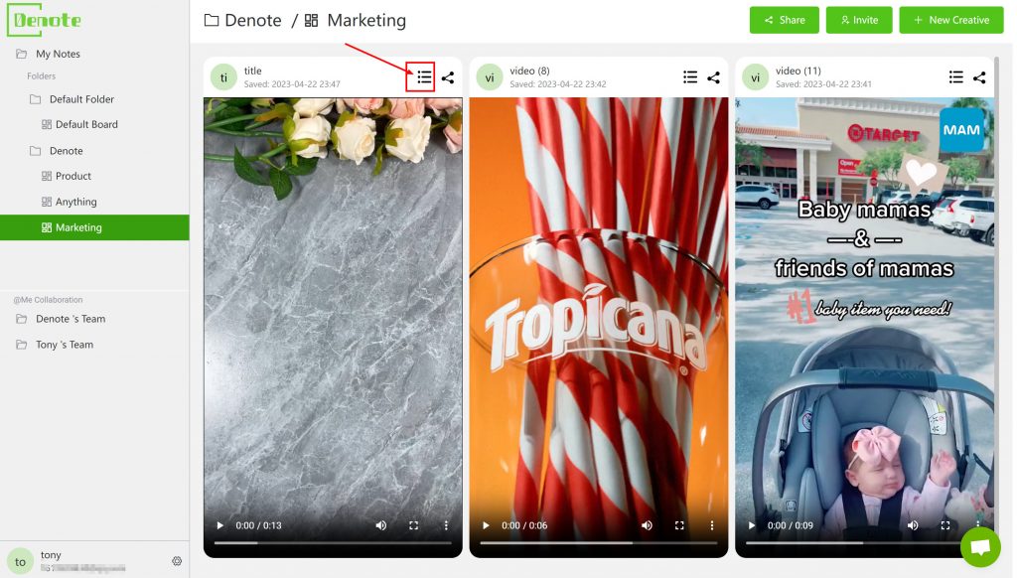Click the 'vi' avatar on video (11) card
The image size is (1017, 578).
[x=756, y=77]
